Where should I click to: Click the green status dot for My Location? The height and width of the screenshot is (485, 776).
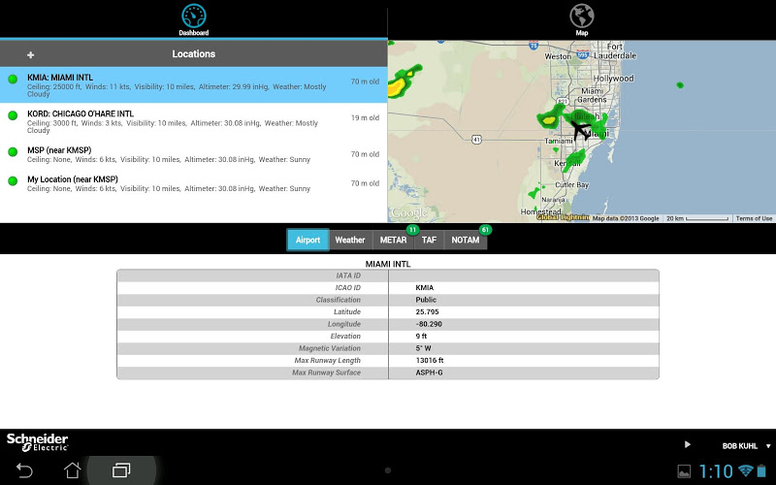(x=13, y=181)
